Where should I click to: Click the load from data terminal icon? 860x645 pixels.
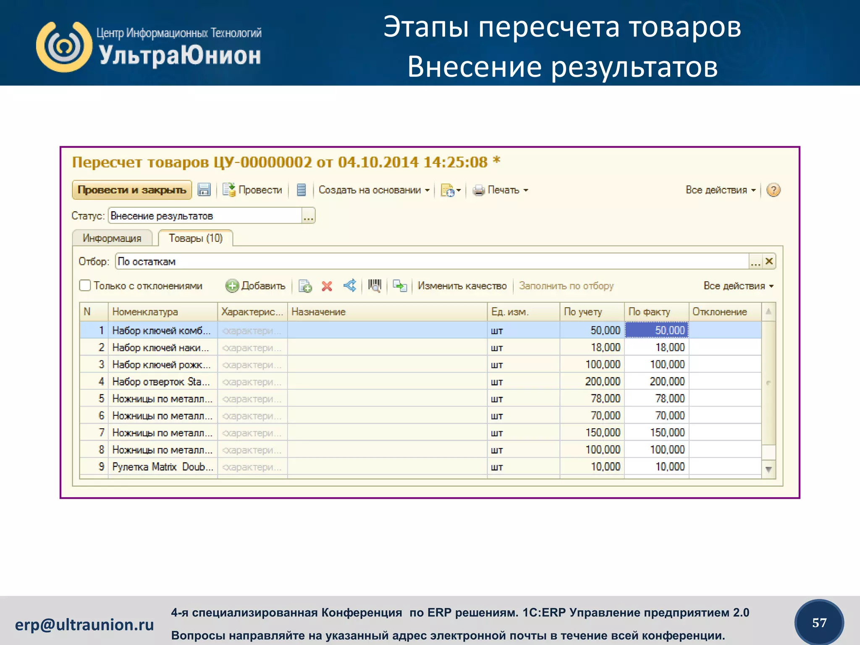(x=400, y=286)
